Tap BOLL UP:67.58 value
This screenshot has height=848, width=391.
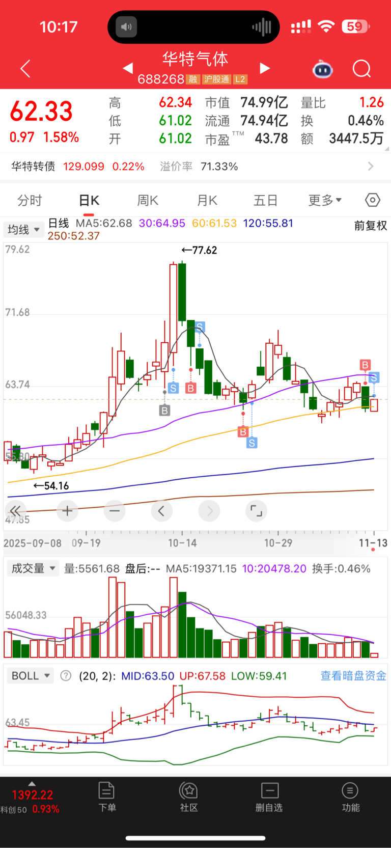[x=203, y=676]
